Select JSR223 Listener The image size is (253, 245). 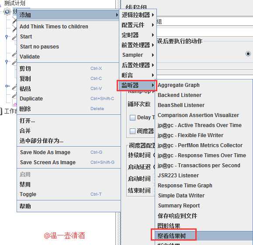click(204, 175)
